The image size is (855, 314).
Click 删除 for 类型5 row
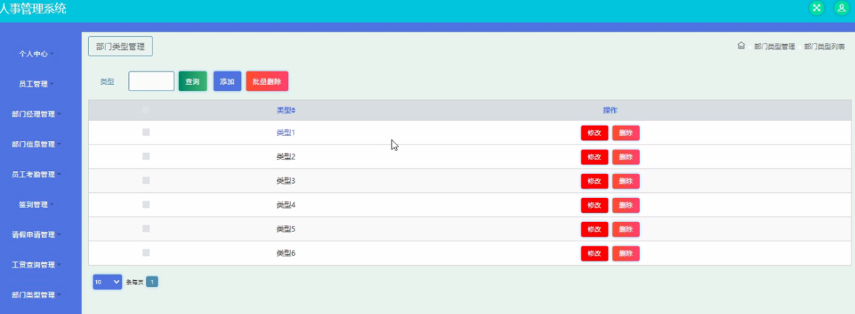626,229
